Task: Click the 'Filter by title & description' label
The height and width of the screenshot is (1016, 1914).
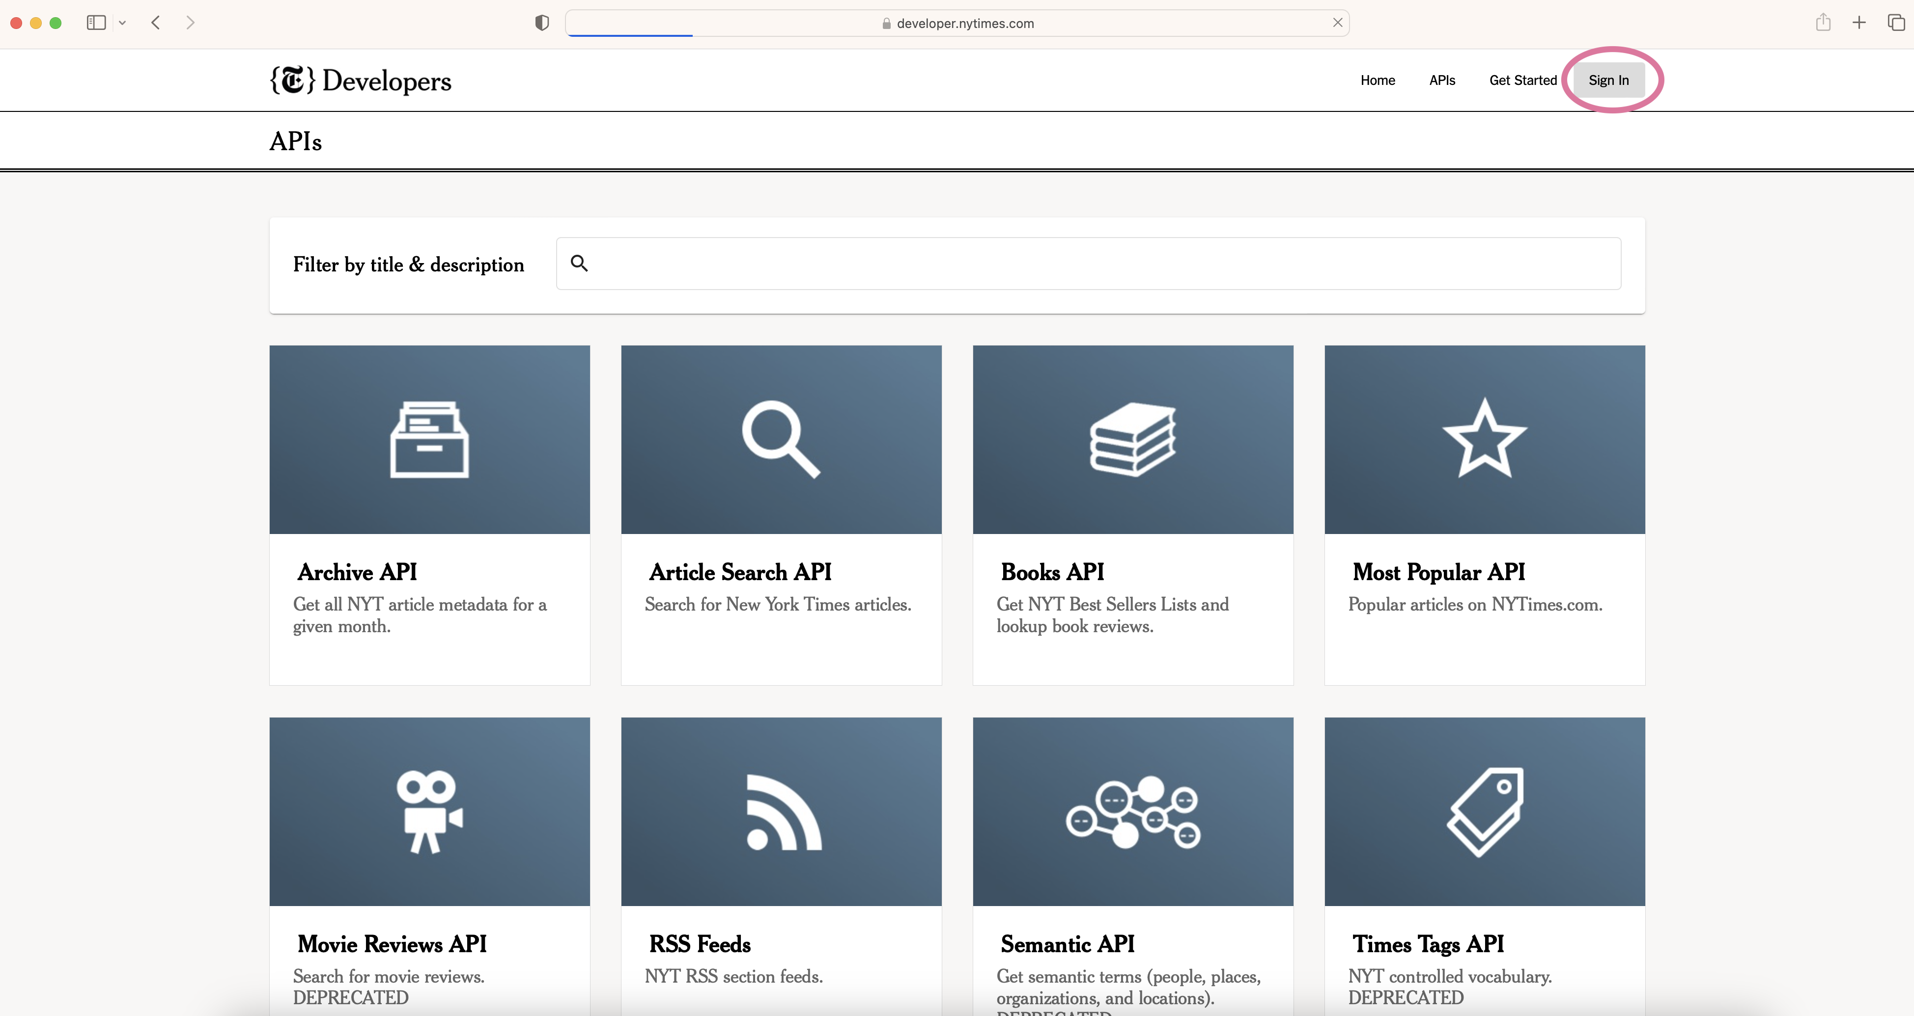Action: point(409,265)
